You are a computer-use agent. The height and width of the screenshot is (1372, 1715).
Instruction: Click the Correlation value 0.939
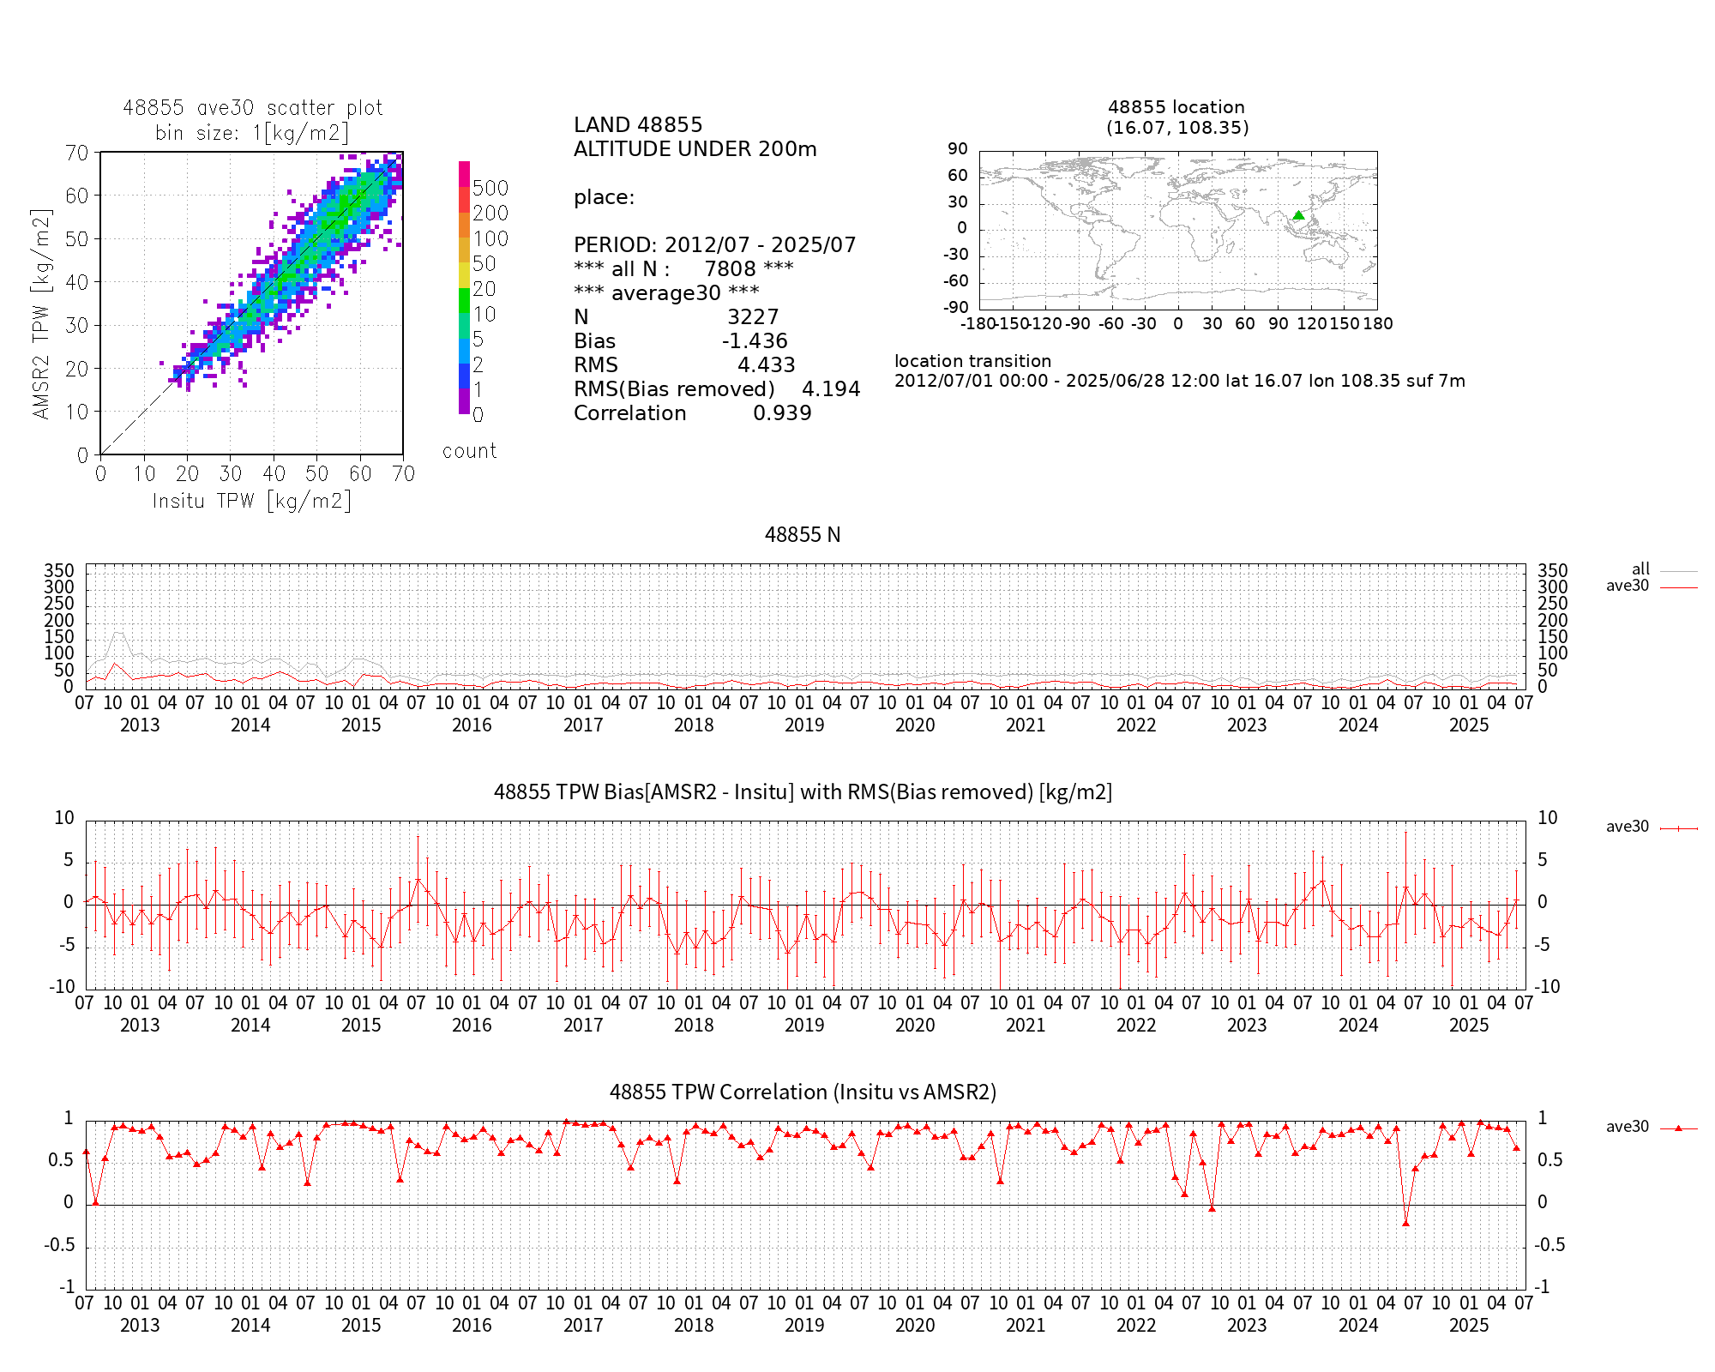click(x=782, y=413)
